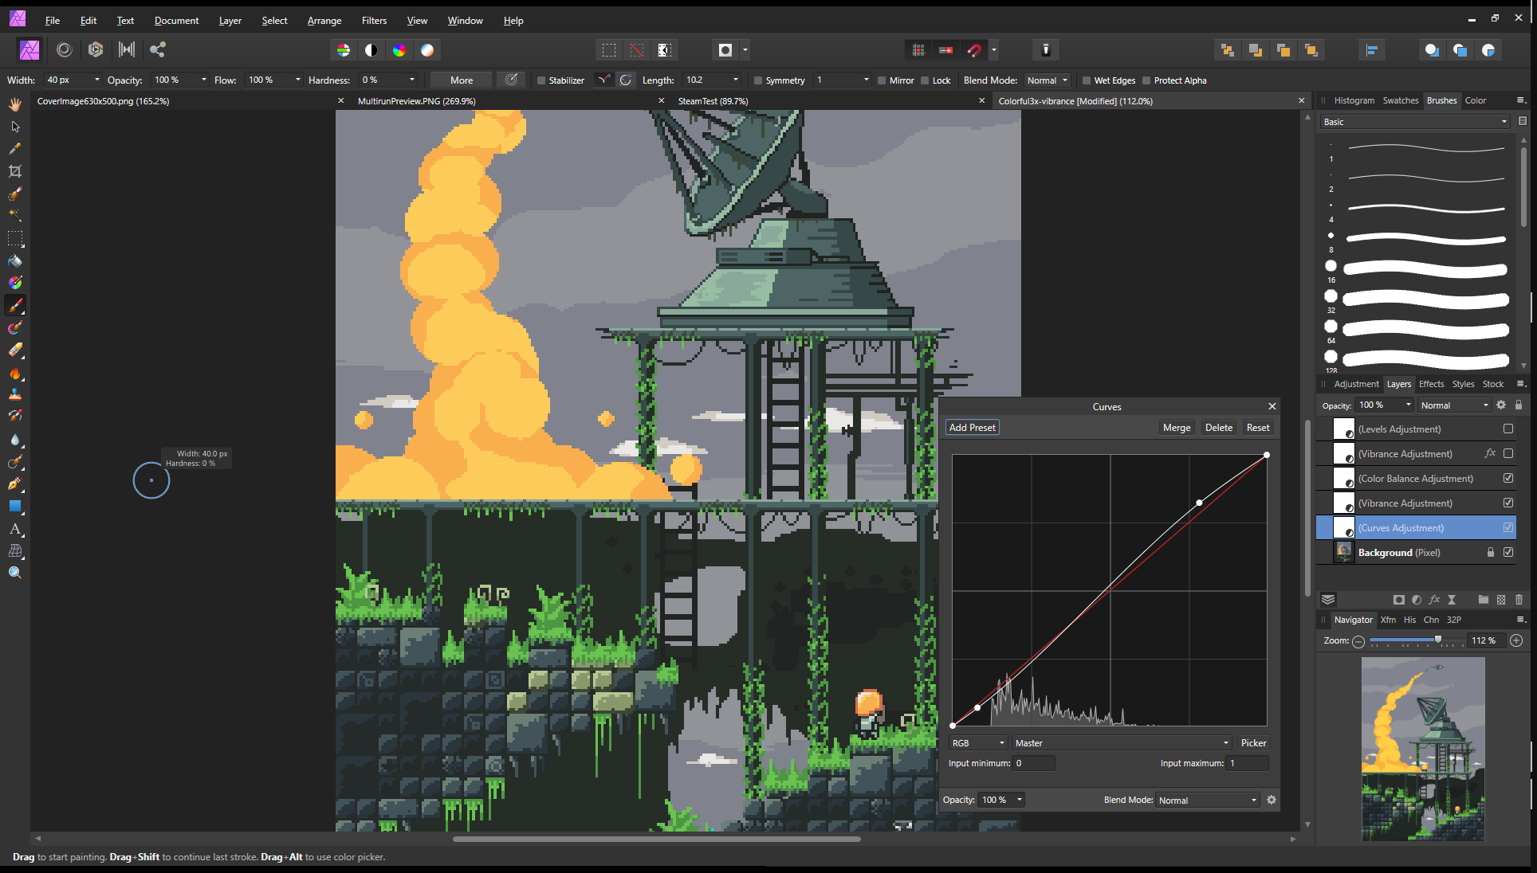Click the Reset button in Curves panel
This screenshot has height=873, width=1537.
click(x=1257, y=427)
